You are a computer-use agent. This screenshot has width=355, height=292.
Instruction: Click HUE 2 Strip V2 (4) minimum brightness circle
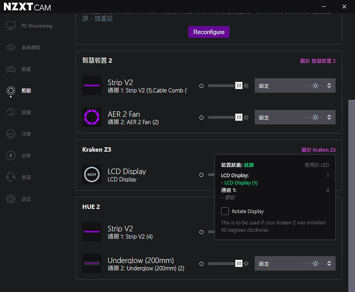201,232
